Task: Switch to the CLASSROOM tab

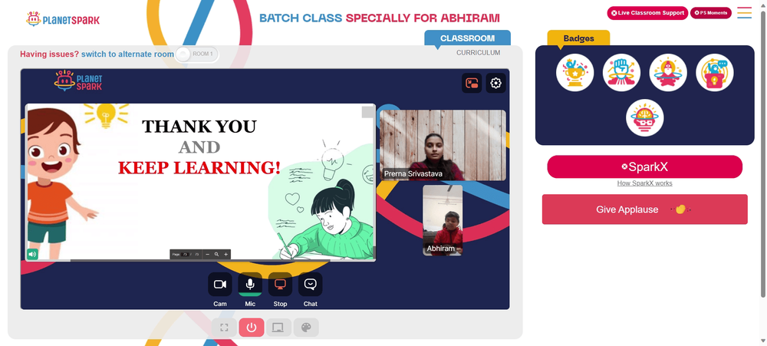Action: coord(467,38)
